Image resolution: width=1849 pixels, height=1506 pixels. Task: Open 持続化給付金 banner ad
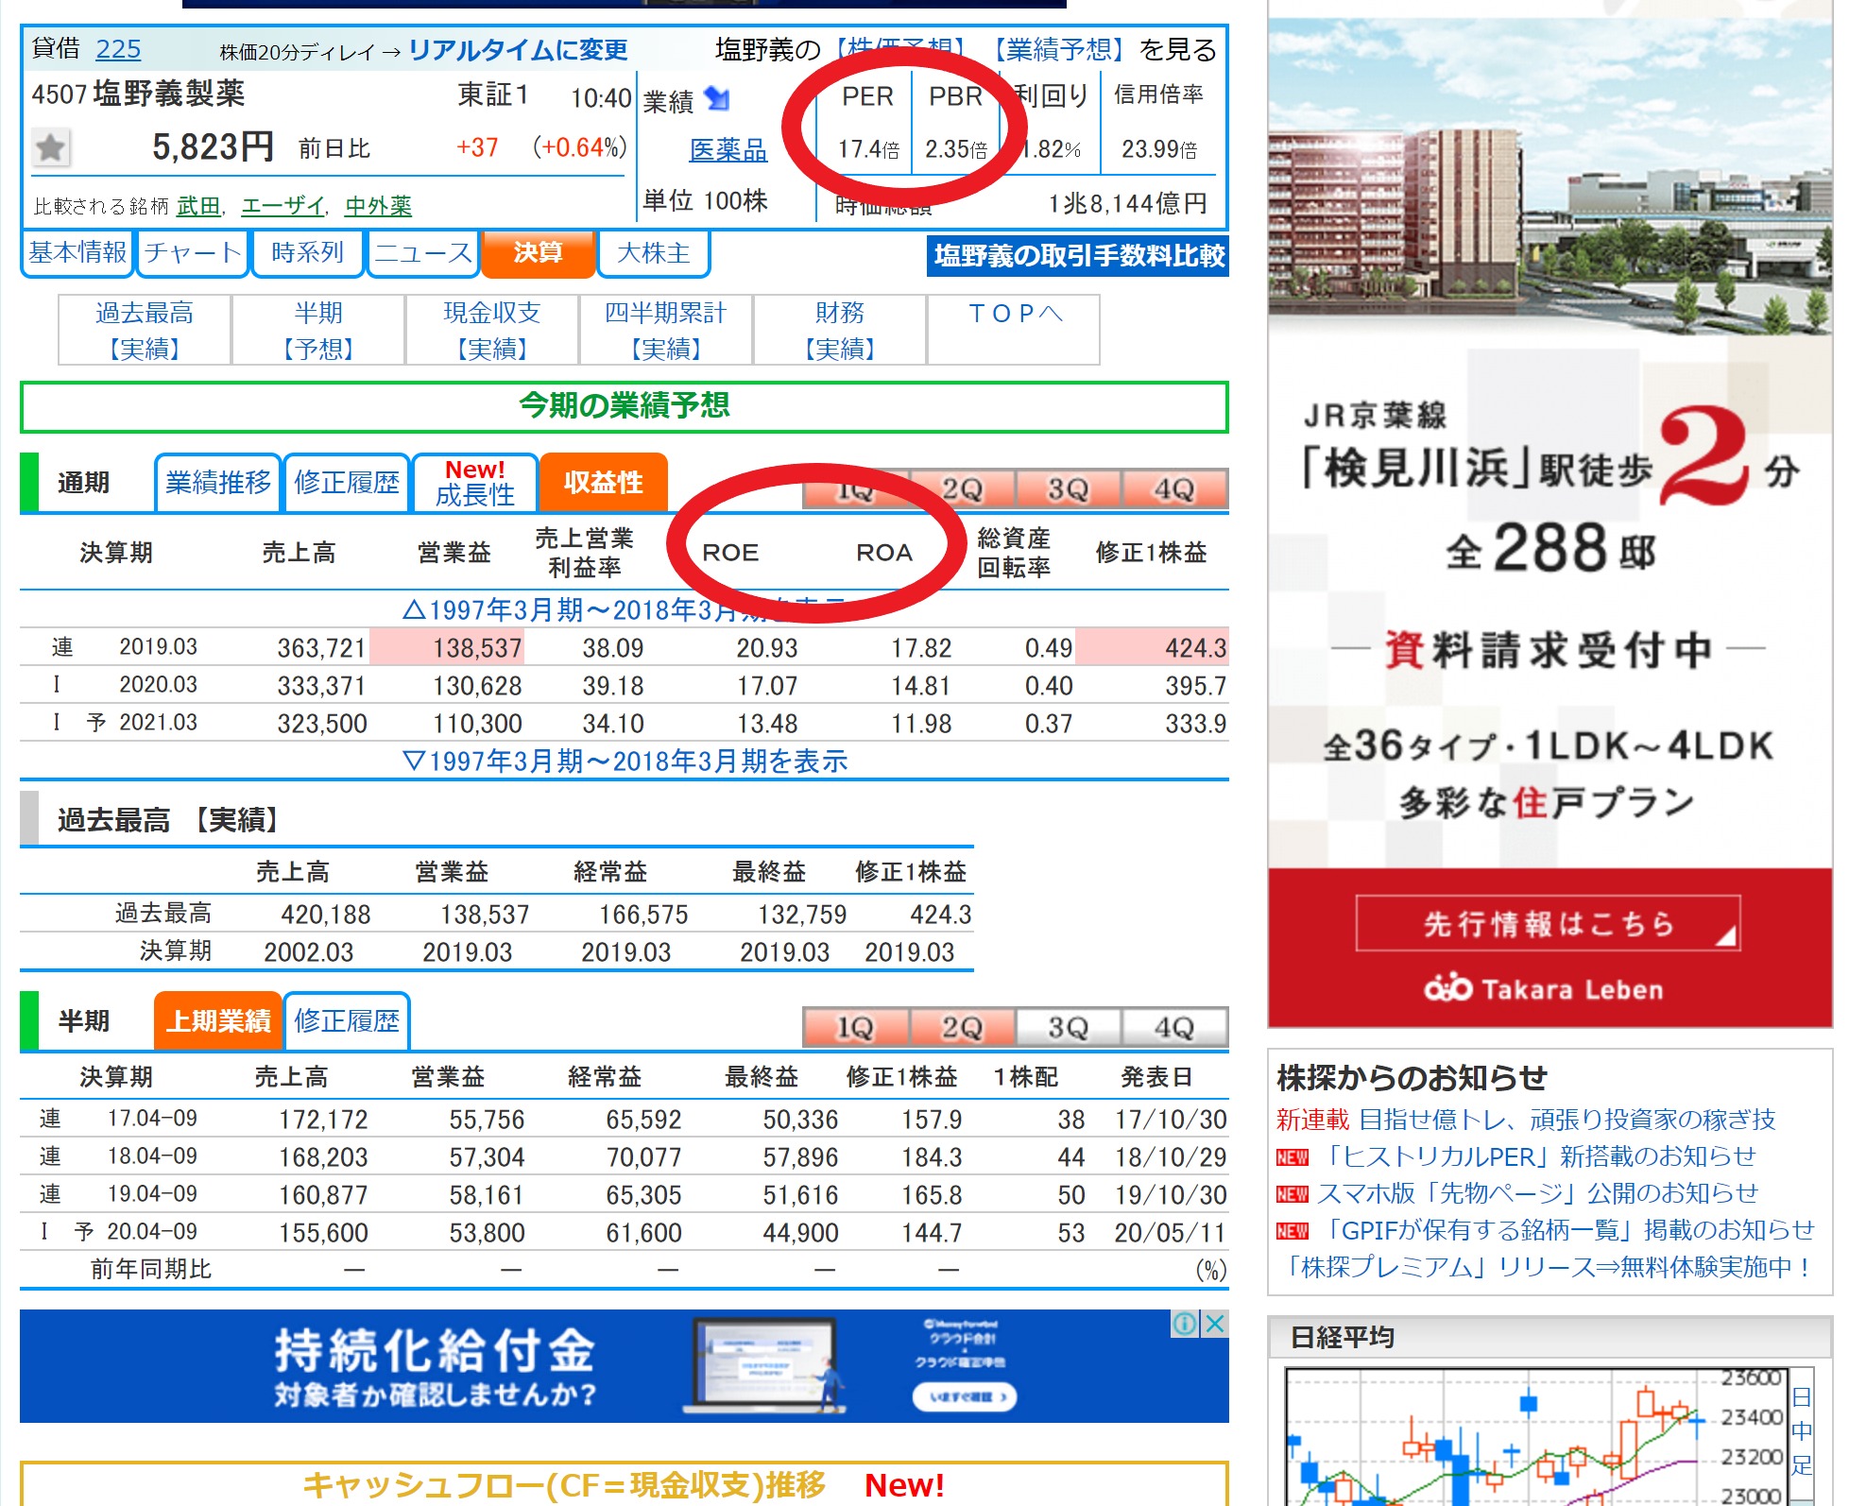[625, 1366]
